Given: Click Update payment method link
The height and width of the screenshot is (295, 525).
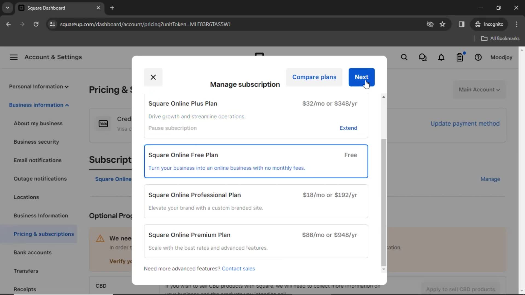Looking at the screenshot, I should 465,123.
